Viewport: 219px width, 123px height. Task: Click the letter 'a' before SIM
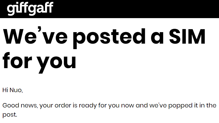[157, 38]
